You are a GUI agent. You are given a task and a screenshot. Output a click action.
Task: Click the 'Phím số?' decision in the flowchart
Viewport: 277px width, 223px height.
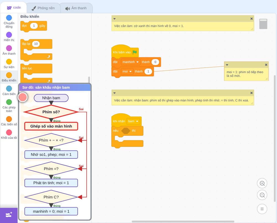[51, 112]
